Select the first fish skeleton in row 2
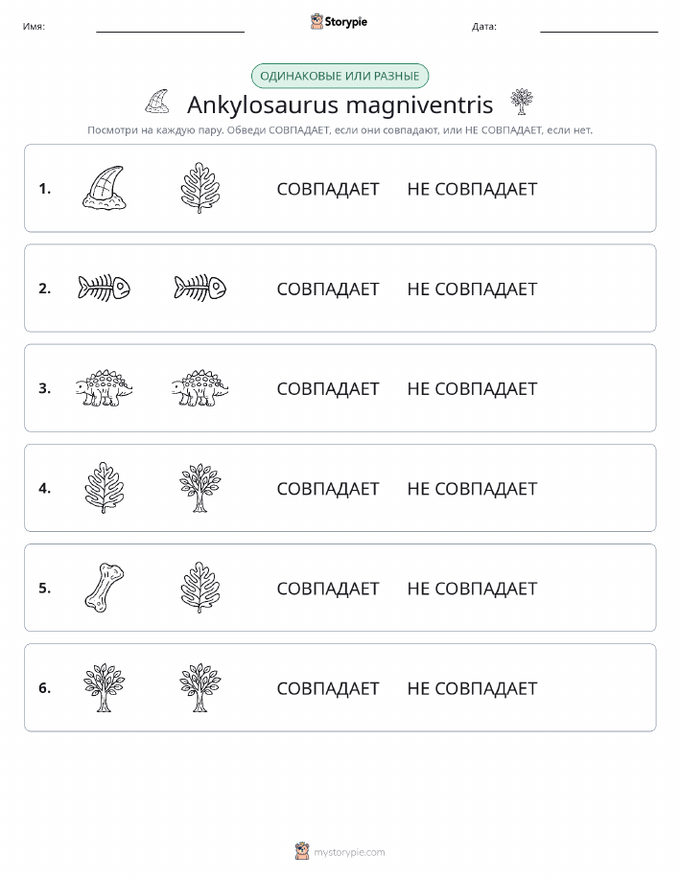680x879 pixels. coord(105,289)
